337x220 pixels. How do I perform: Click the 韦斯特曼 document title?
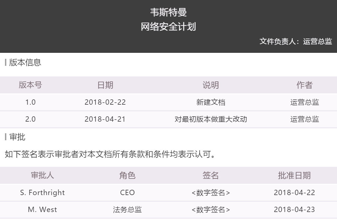168,12
